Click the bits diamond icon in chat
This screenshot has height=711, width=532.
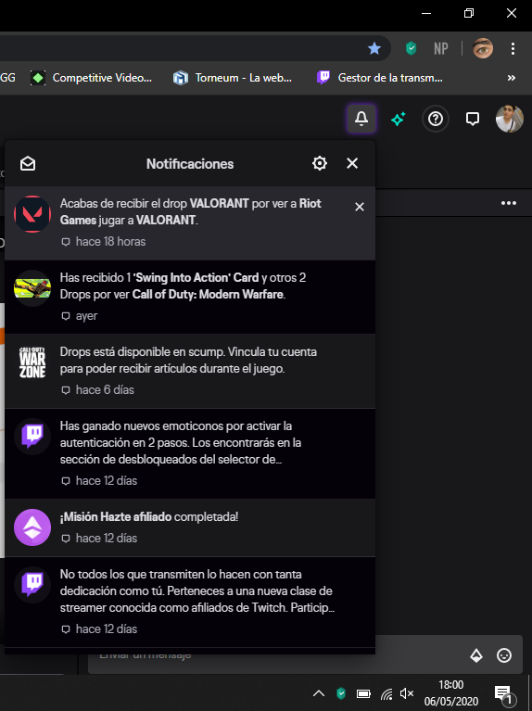[476, 655]
